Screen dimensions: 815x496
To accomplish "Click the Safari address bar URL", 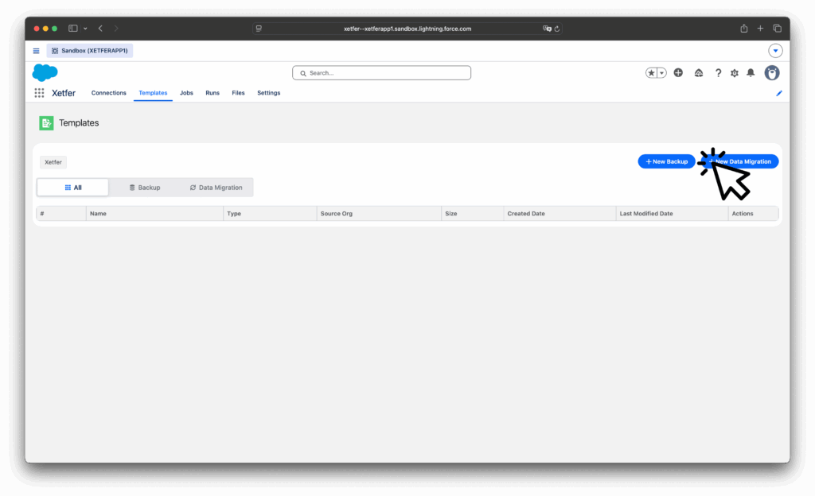I will tap(407, 29).
